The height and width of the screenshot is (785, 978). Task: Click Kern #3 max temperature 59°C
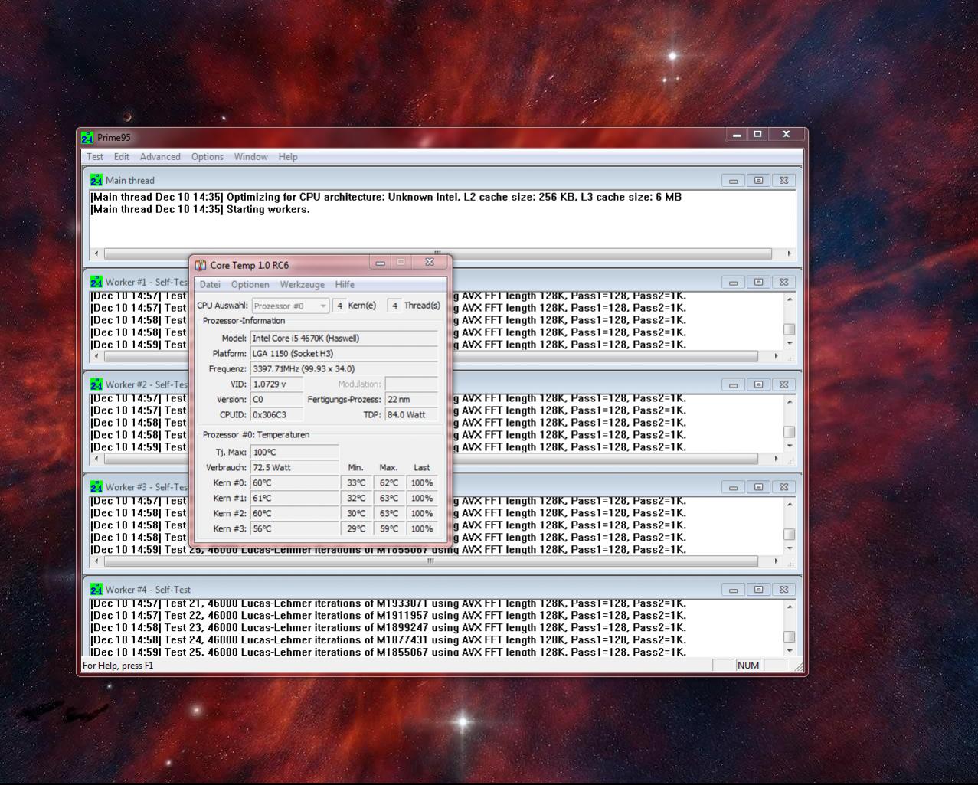[389, 528]
